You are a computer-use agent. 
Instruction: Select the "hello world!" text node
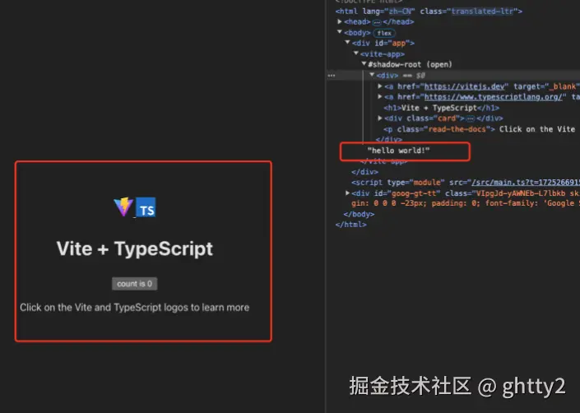click(x=398, y=151)
